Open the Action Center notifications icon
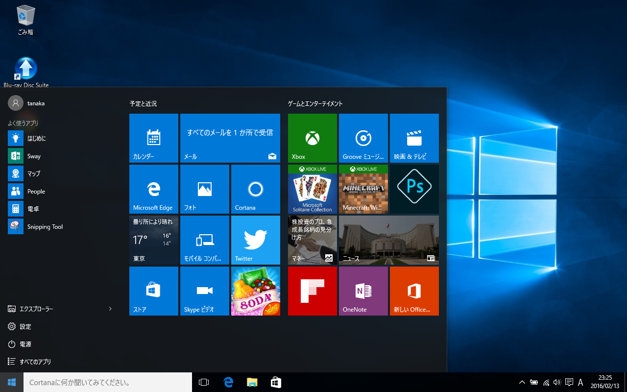Screen dimensions: 627x392 (x=569, y=382)
